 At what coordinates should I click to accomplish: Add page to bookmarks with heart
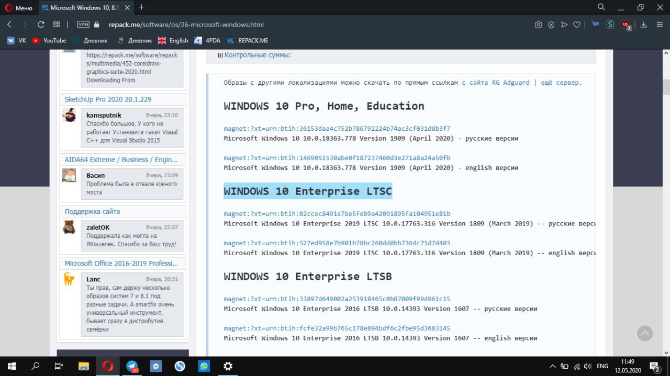pyautogui.click(x=576, y=25)
